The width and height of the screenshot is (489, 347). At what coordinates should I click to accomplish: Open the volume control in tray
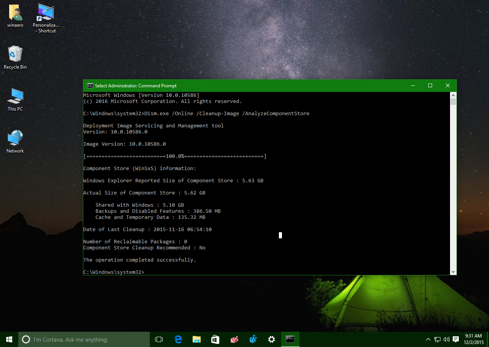pyautogui.click(x=446, y=339)
